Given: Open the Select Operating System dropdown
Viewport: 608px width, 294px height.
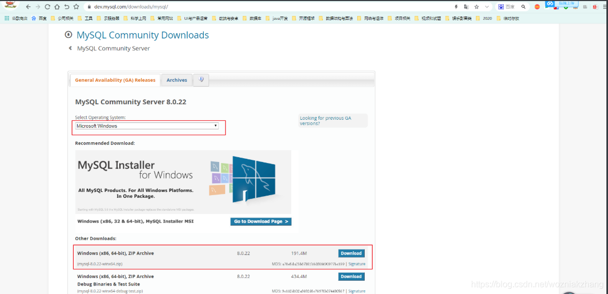Looking at the screenshot, I should (x=147, y=126).
